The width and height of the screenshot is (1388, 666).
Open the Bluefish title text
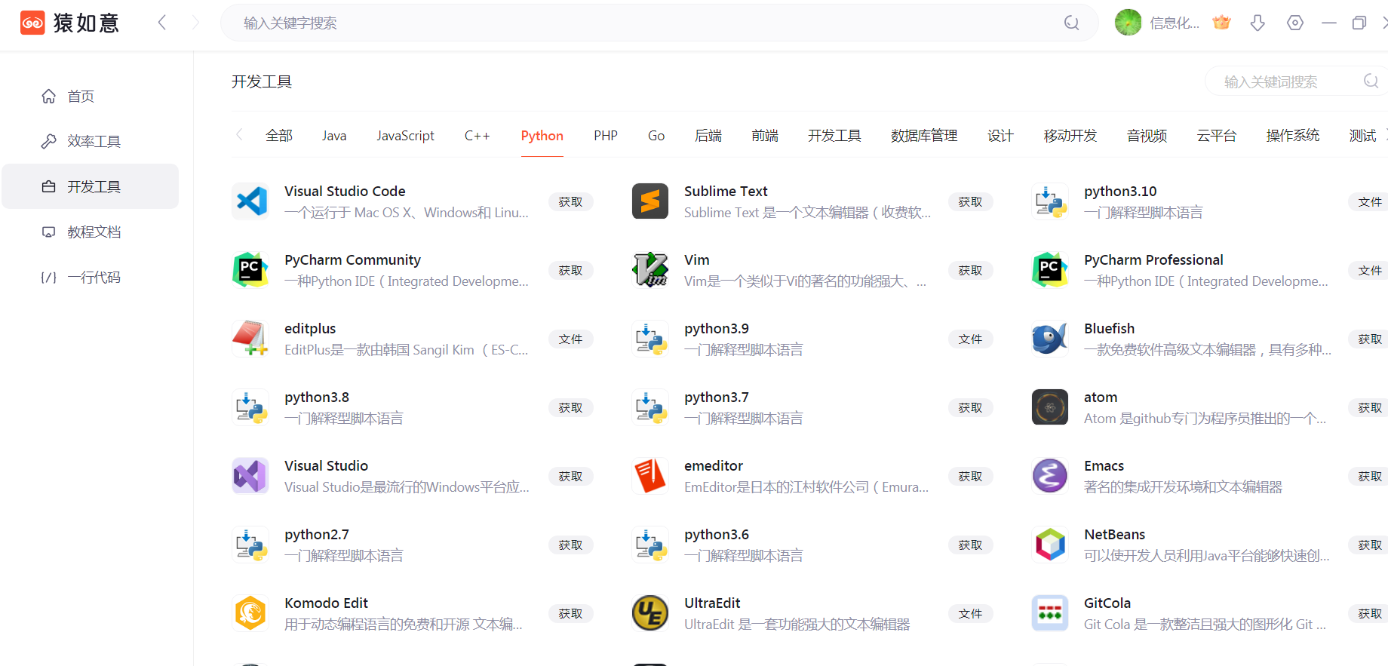pyautogui.click(x=1109, y=329)
